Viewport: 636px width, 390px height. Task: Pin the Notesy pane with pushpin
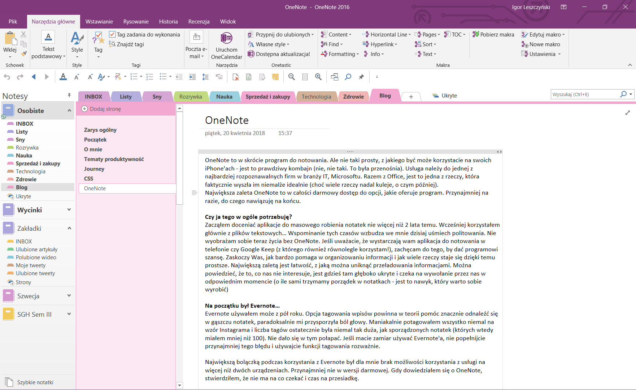pos(69,95)
